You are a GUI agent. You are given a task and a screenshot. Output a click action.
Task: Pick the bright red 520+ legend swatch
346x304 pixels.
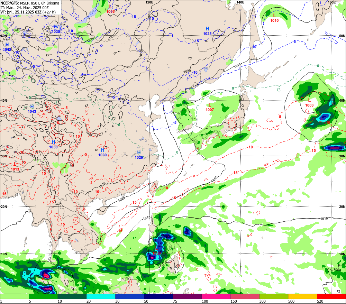tap(331, 296)
